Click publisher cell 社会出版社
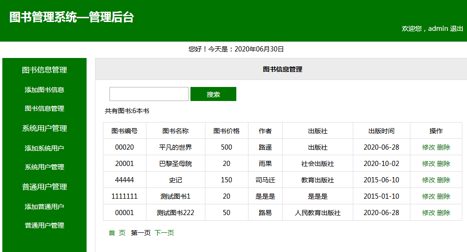The width and height of the screenshot is (467, 252). [x=317, y=164]
